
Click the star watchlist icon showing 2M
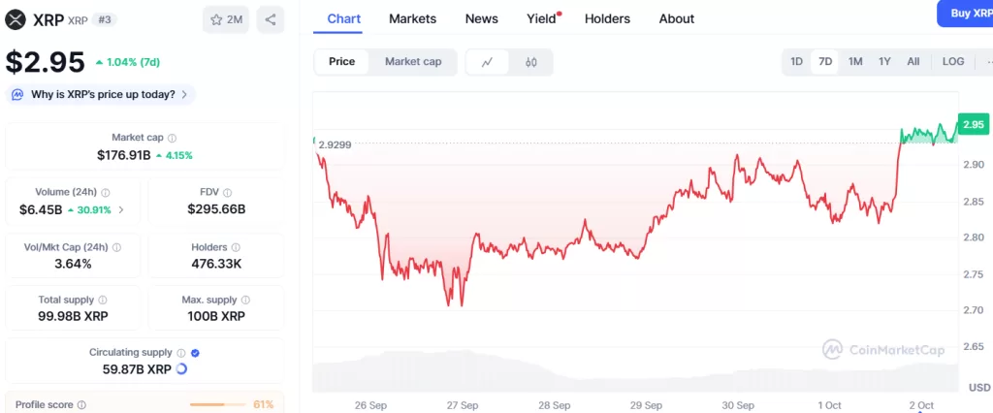(x=226, y=19)
